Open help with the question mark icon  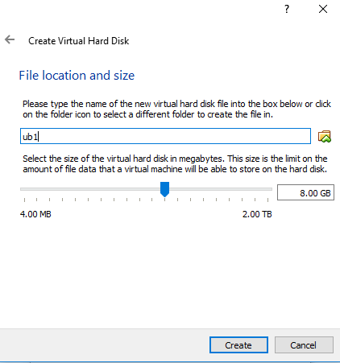287,9
